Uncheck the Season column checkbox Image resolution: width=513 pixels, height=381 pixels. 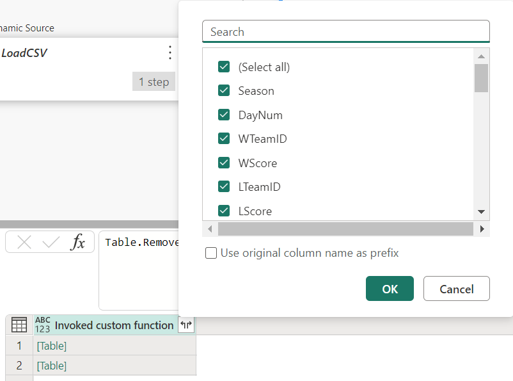pyautogui.click(x=224, y=90)
